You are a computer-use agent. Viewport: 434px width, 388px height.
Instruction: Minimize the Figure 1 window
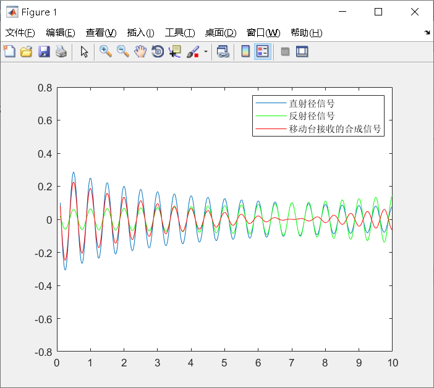point(343,12)
